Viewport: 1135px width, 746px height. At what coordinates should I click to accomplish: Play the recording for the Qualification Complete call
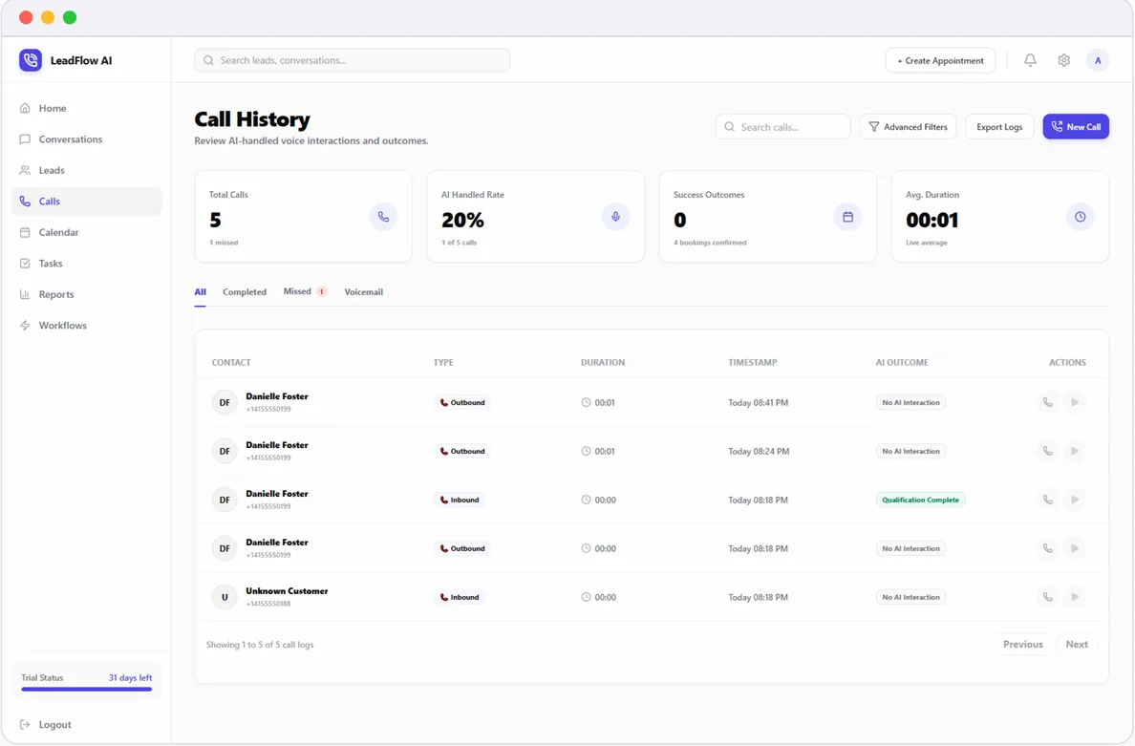coord(1075,500)
